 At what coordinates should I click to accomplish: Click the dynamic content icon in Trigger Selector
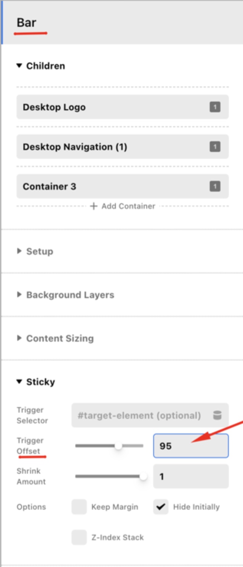pos(217,415)
